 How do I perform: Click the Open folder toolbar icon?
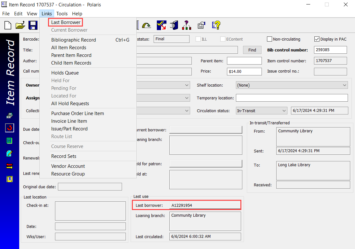[x=20, y=25]
